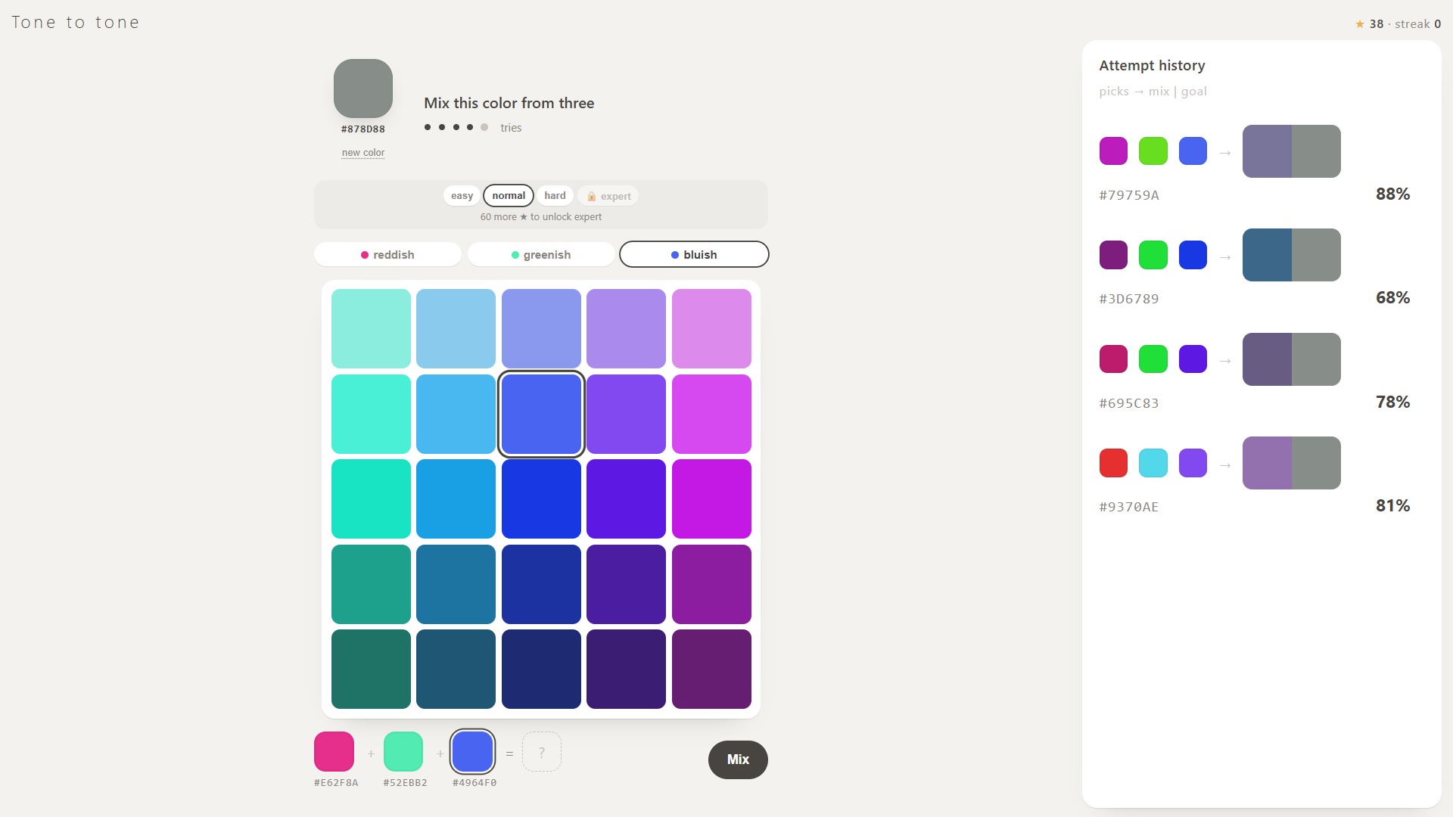Click the mix result swatch for #695C83

click(x=1267, y=359)
